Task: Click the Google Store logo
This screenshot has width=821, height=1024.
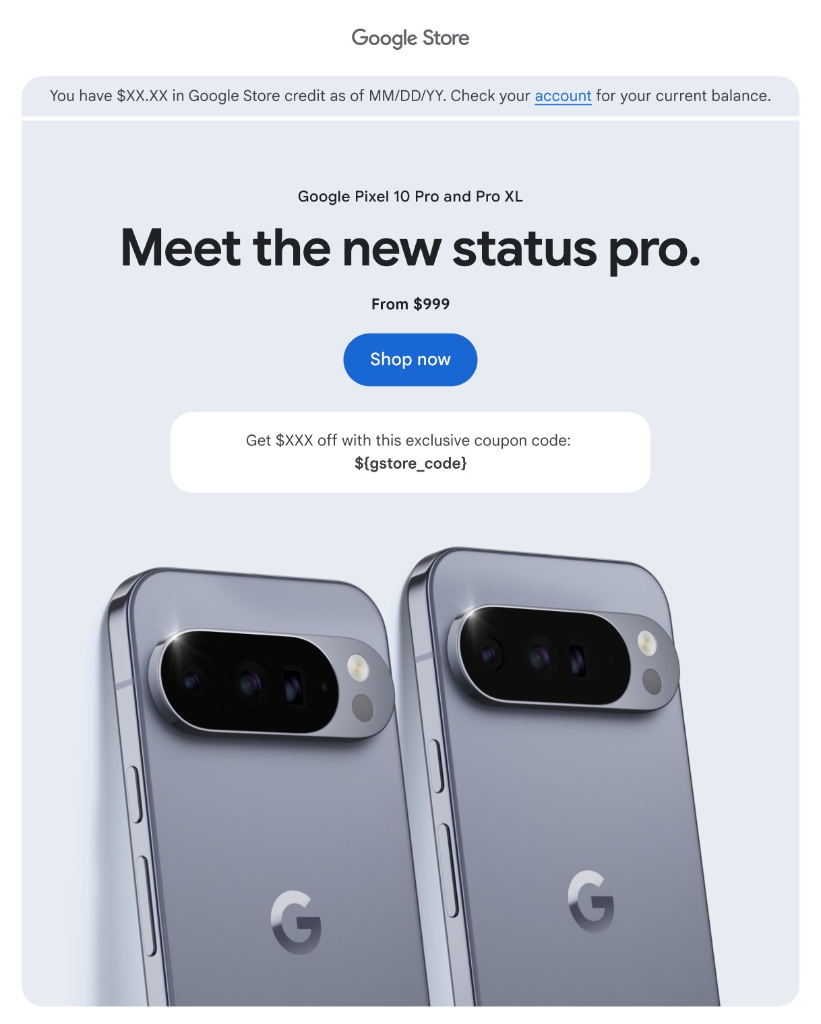Action: 410,38
